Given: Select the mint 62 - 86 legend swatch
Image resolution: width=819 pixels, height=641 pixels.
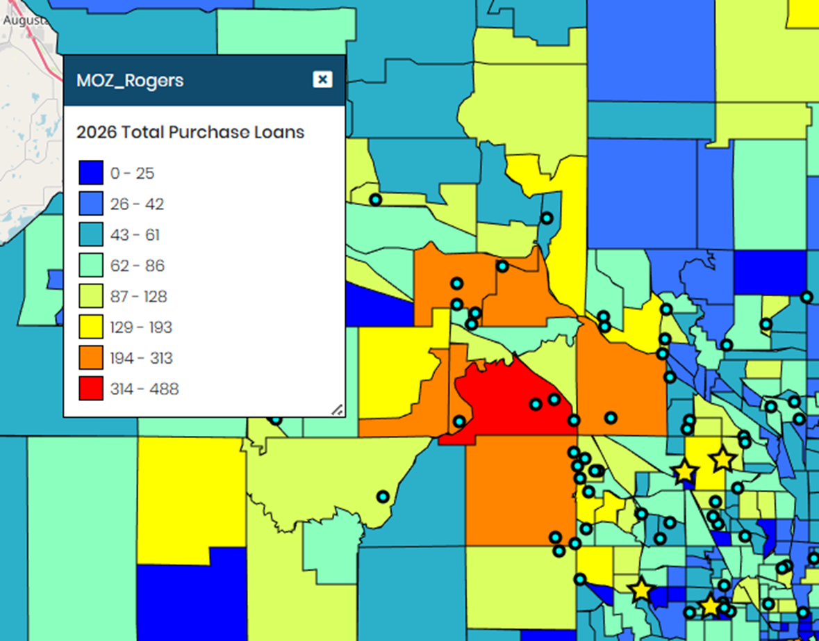Looking at the screenshot, I should (x=91, y=265).
